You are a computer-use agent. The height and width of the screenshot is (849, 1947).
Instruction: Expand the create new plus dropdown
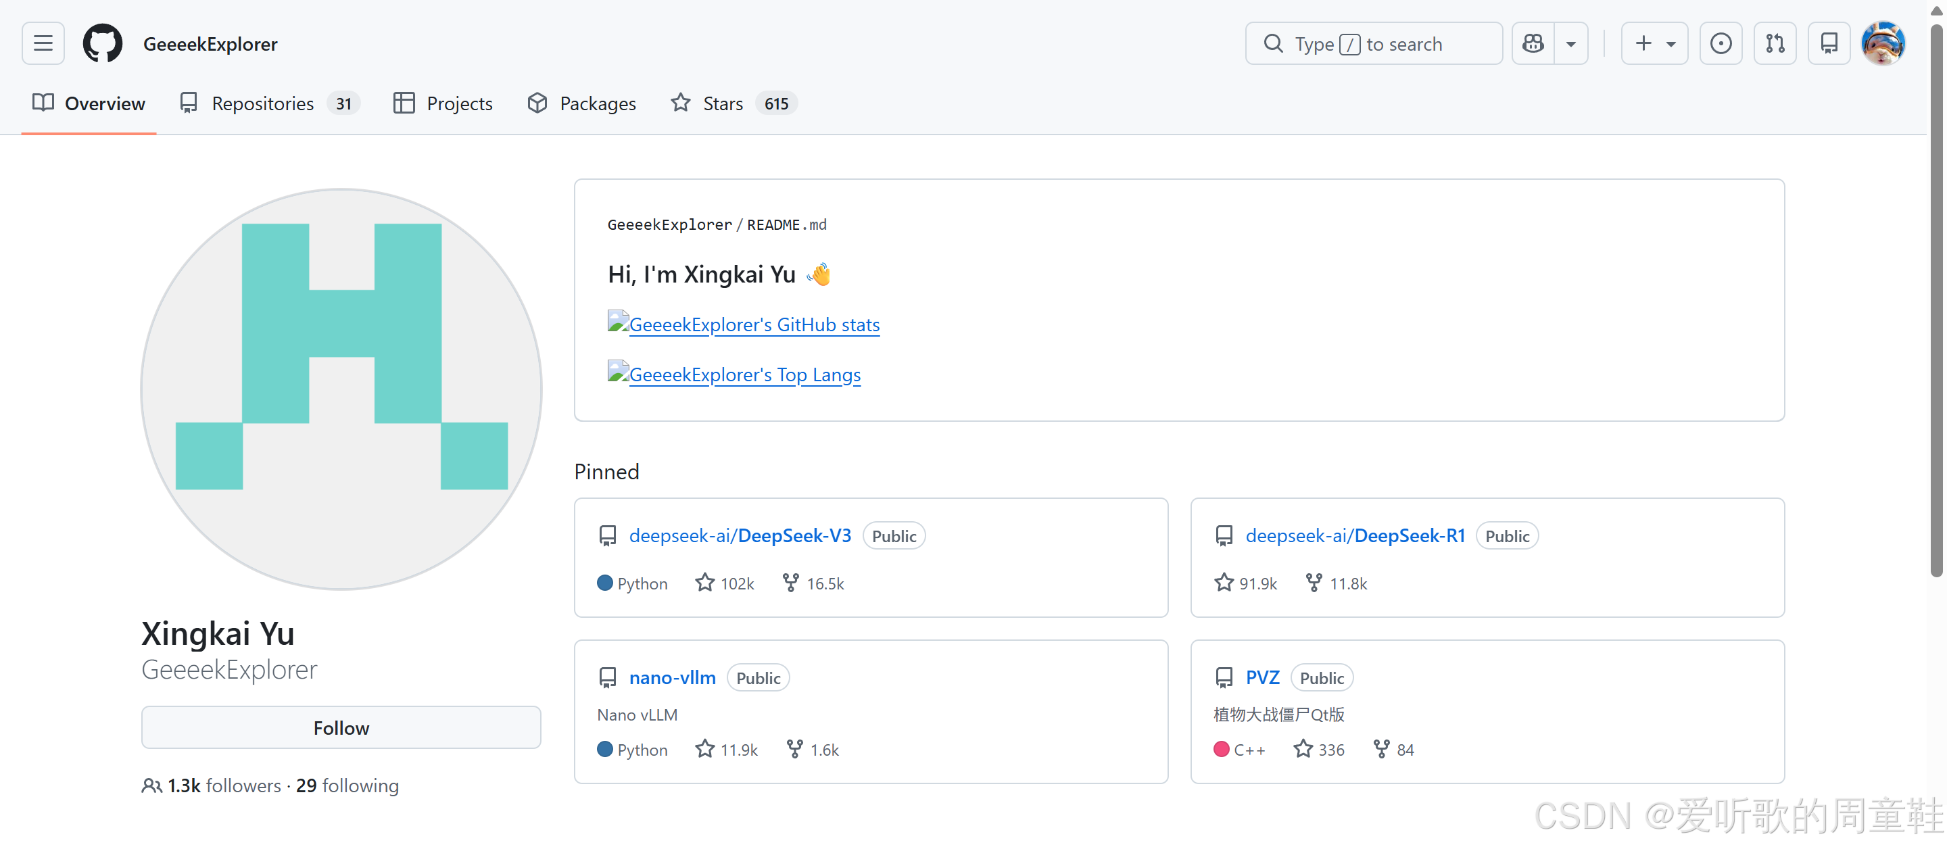[1654, 43]
